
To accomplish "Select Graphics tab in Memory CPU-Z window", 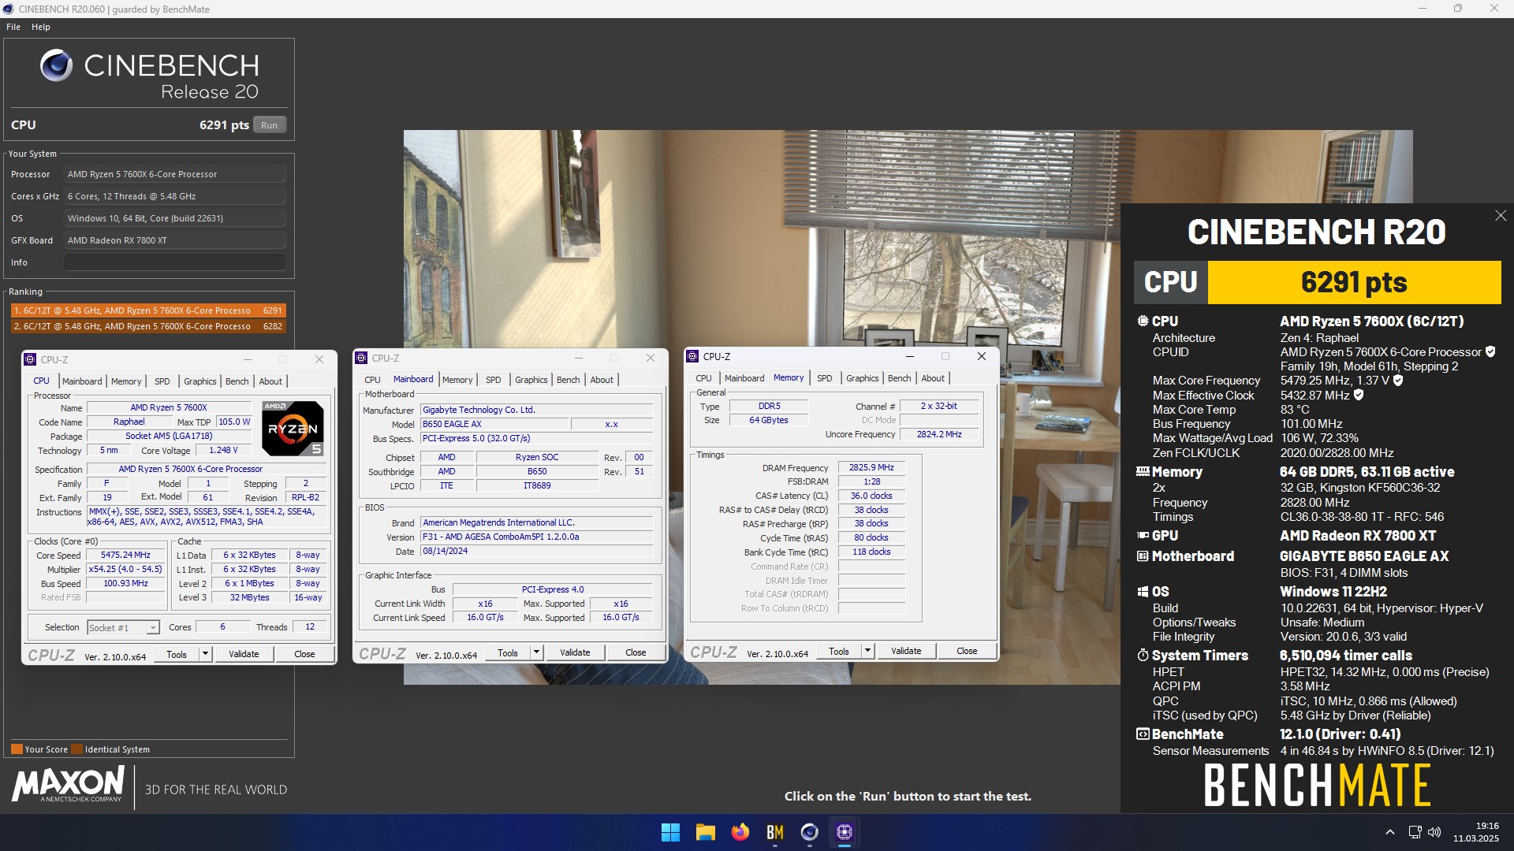I will [862, 378].
